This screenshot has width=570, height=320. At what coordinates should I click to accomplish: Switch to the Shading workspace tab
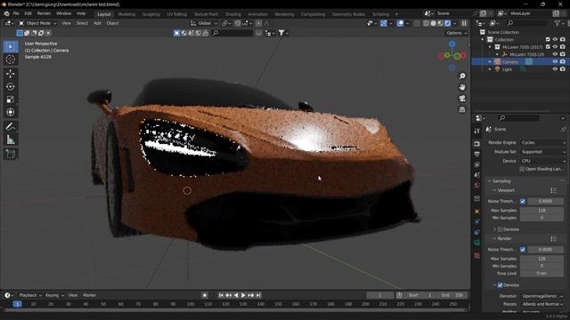pyautogui.click(x=233, y=14)
